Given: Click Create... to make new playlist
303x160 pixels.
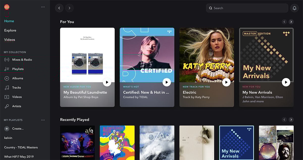Looking at the screenshot, I should 18,129.
